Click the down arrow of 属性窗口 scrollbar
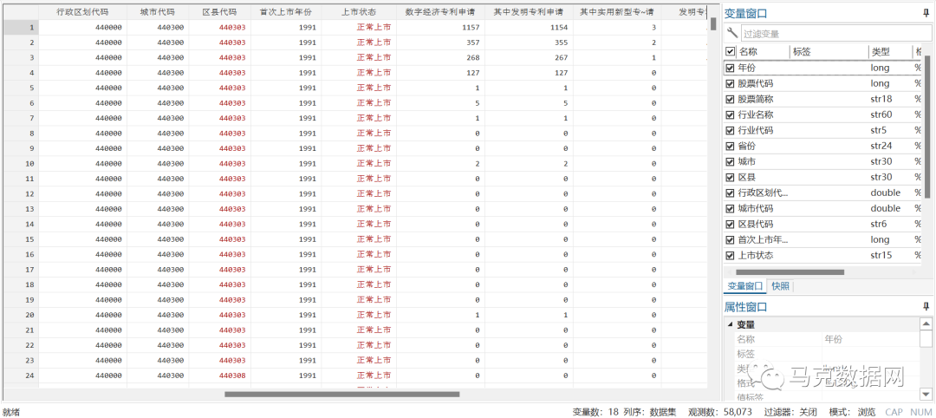936x418 pixels. (926, 393)
